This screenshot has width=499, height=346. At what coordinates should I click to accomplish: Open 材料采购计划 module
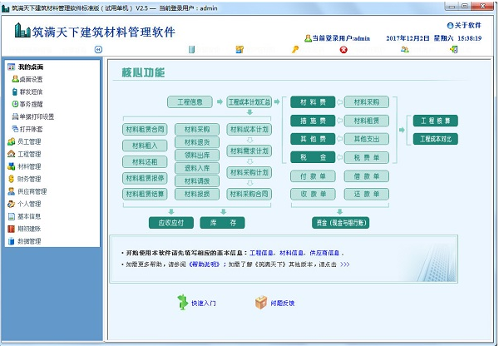point(249,172)
